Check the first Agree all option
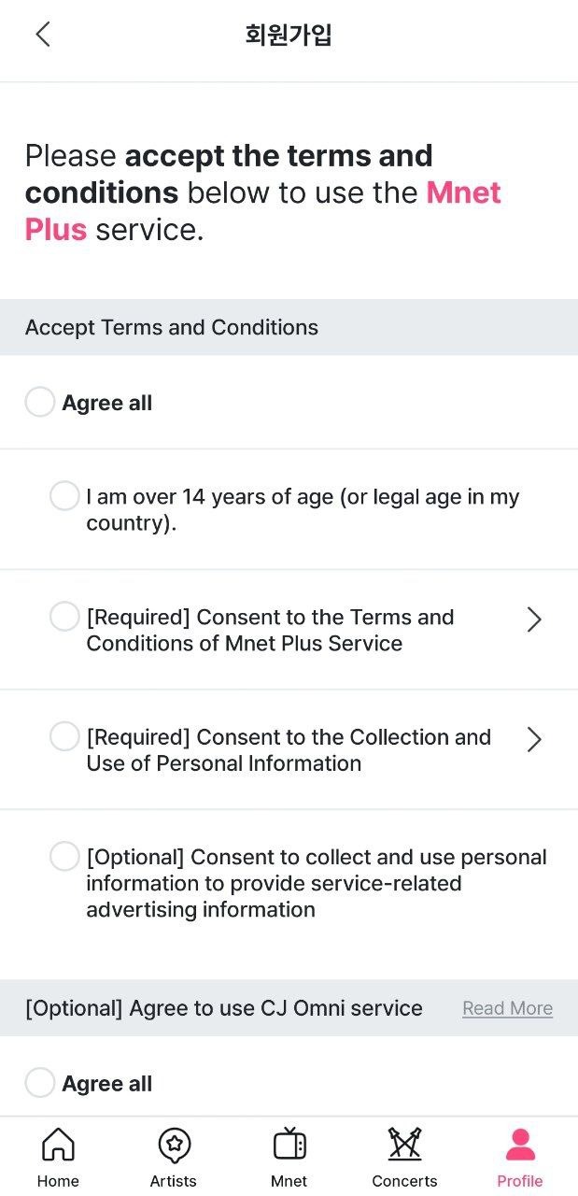This screenshot has height=1196, width=578. 39,403
